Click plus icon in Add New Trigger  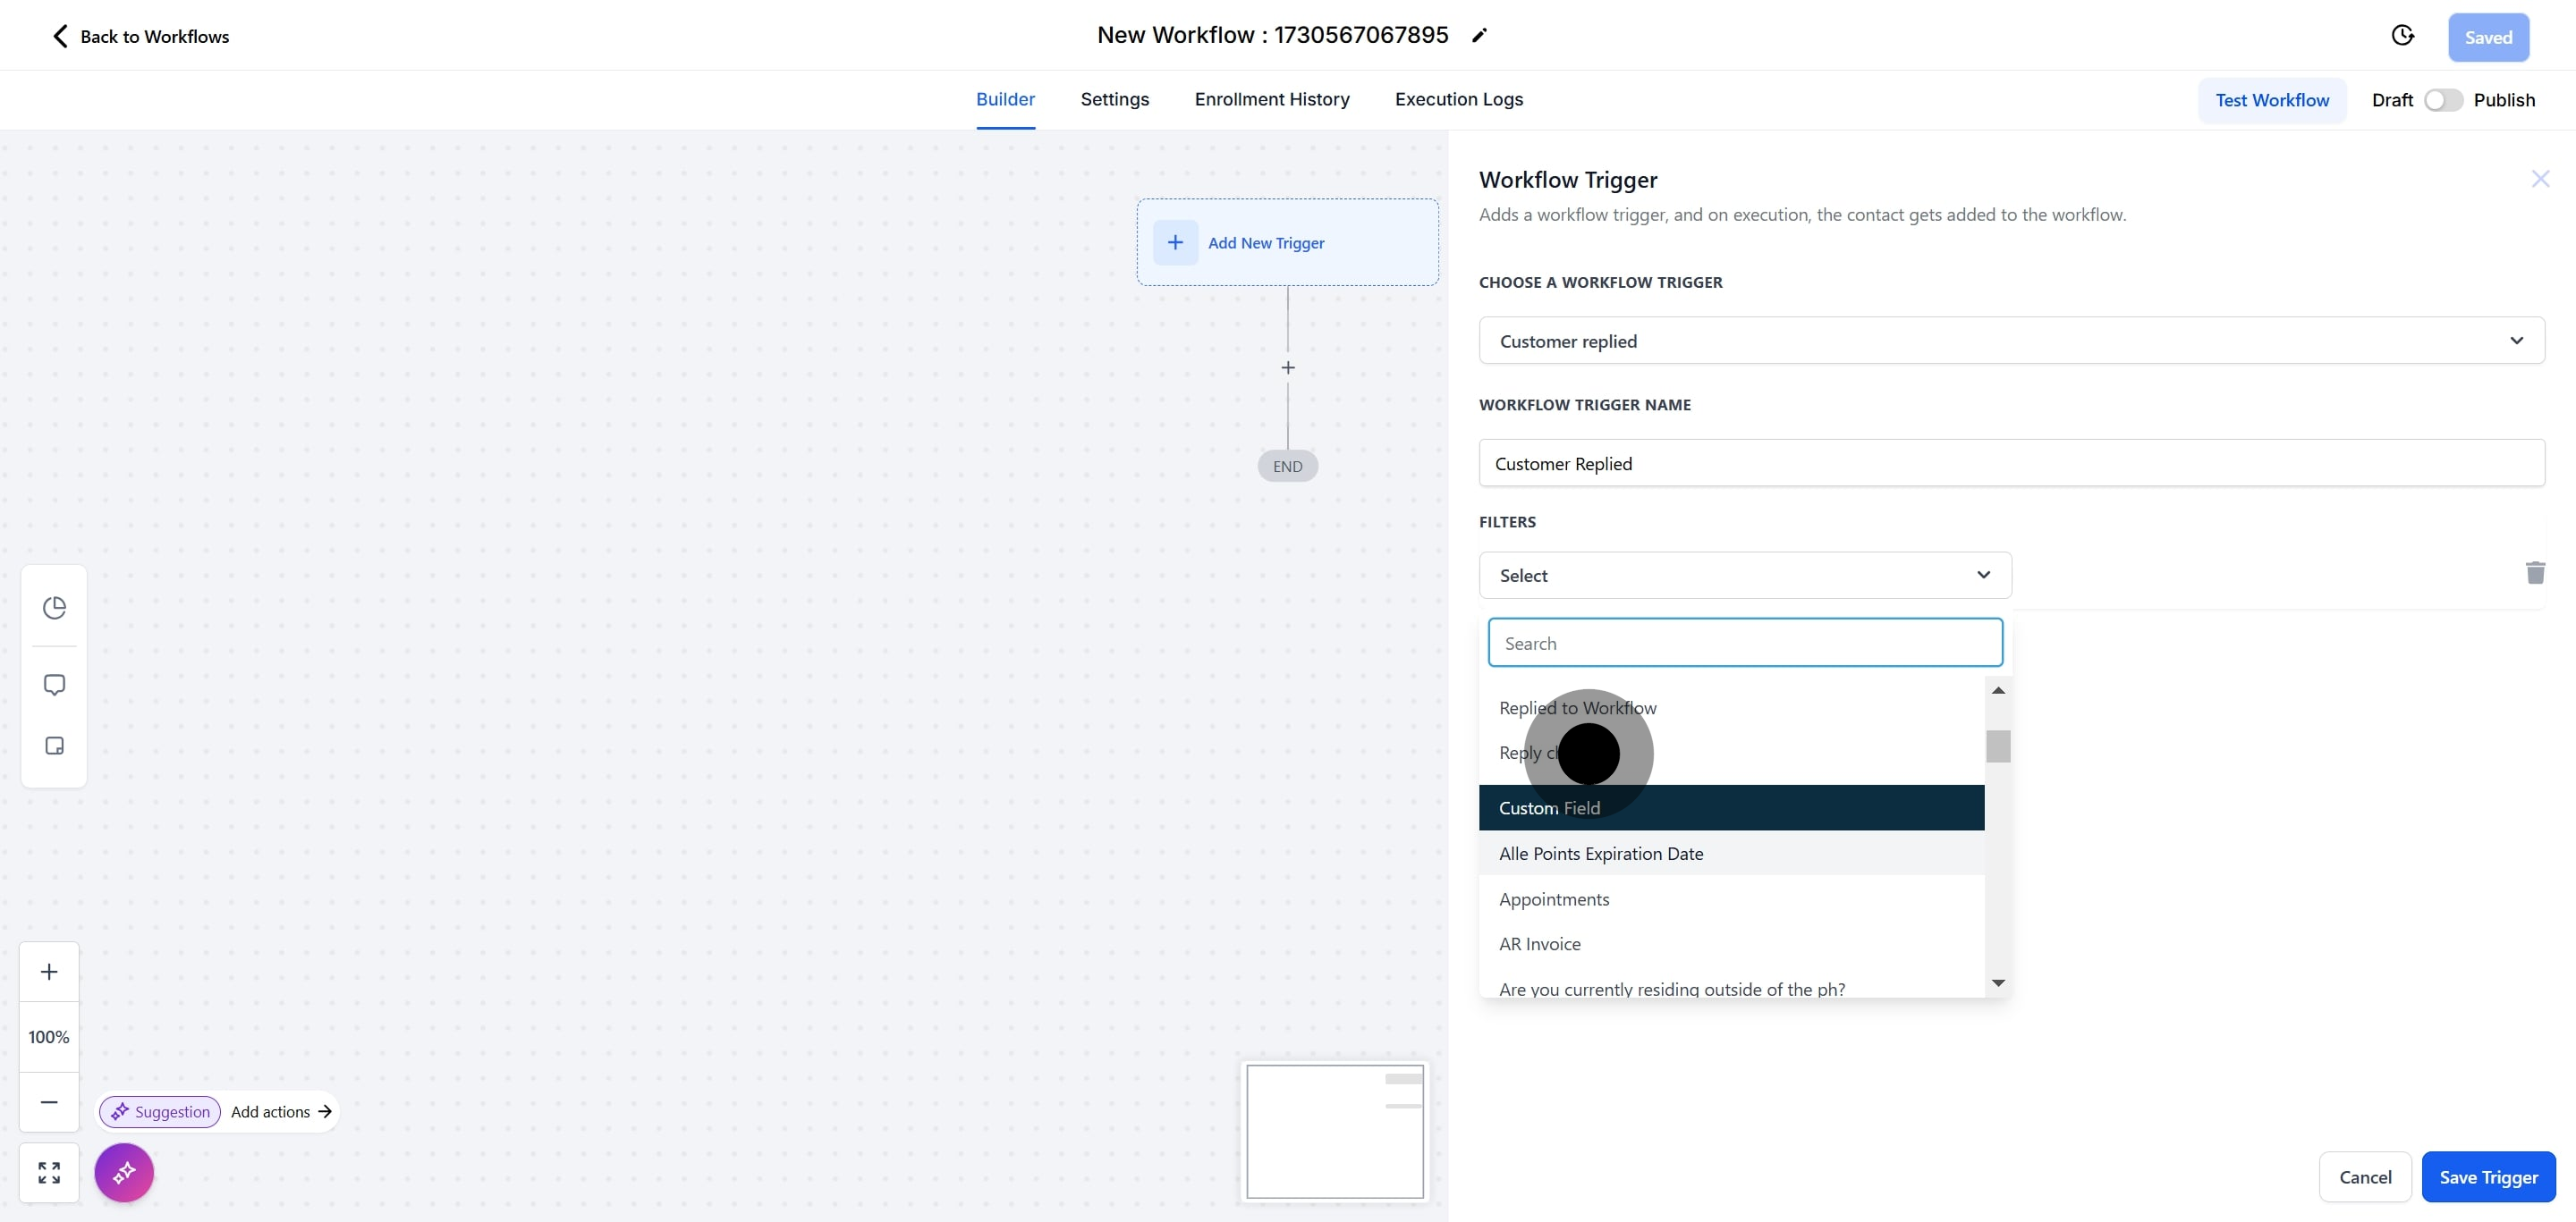(1175, 243)
